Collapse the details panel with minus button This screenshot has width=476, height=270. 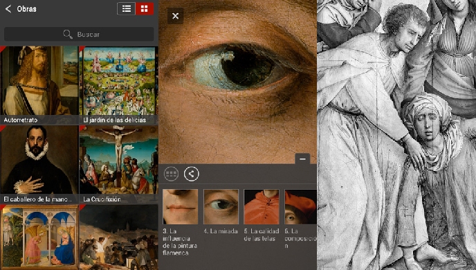click(x=302, y=159)
